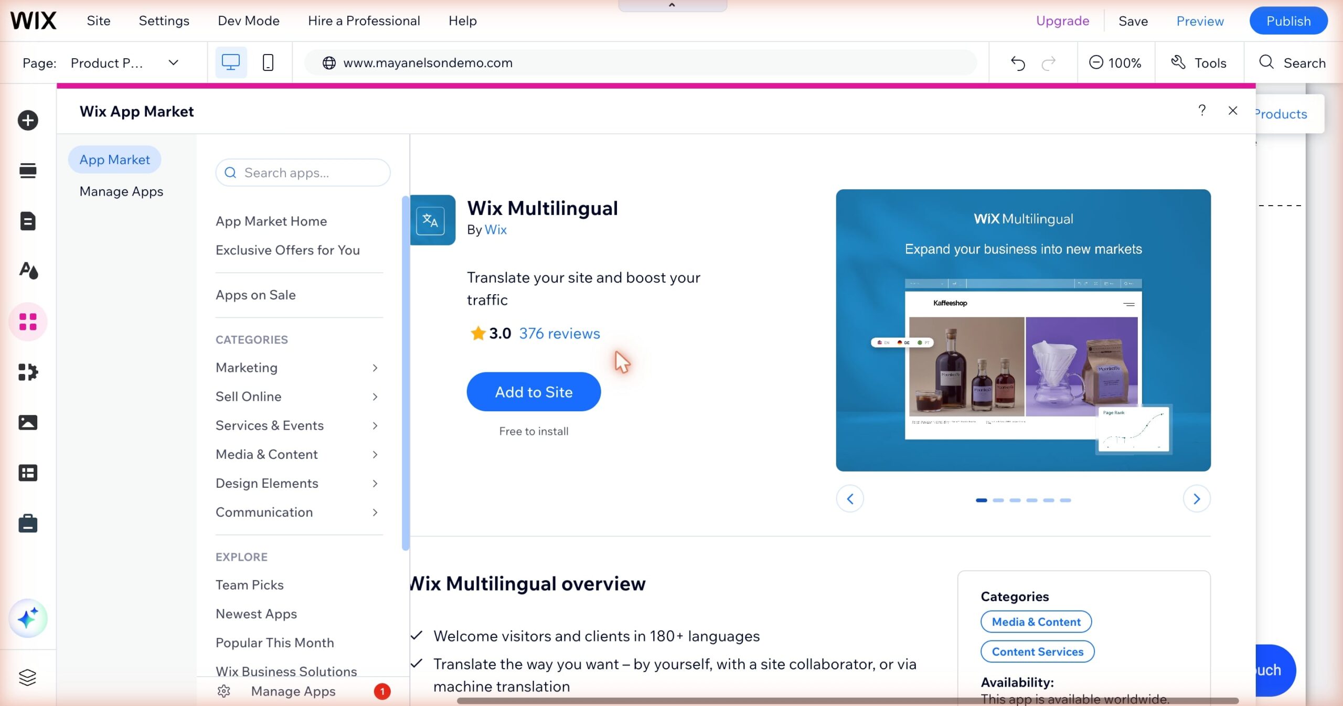Click the Content Services category tag

[1037, 651]
